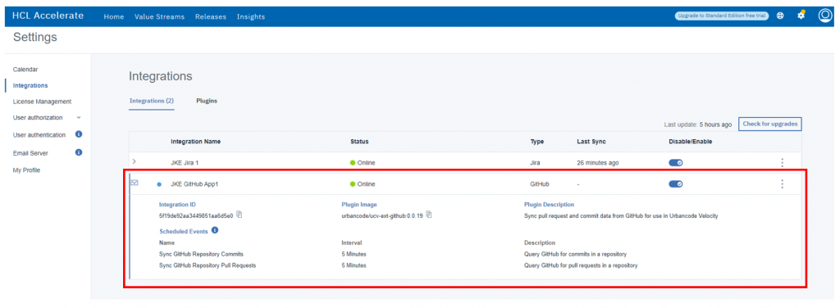The height and width of the screenshot is (308, 840).
Task: Open the JKE GitHub App1 actions menu
Action: pos(782,184)
